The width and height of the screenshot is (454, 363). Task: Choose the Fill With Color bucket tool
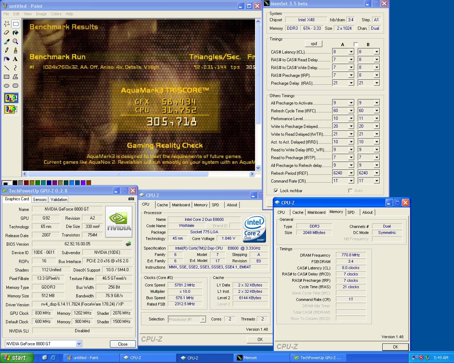click(x=16, y=33)
